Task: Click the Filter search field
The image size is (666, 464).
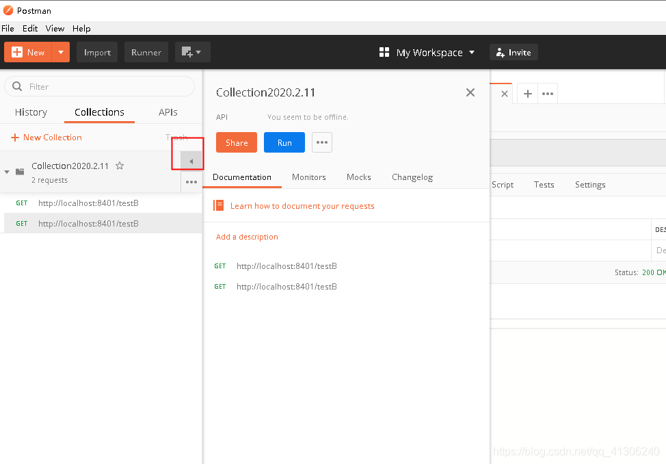Action: point(99,86)
